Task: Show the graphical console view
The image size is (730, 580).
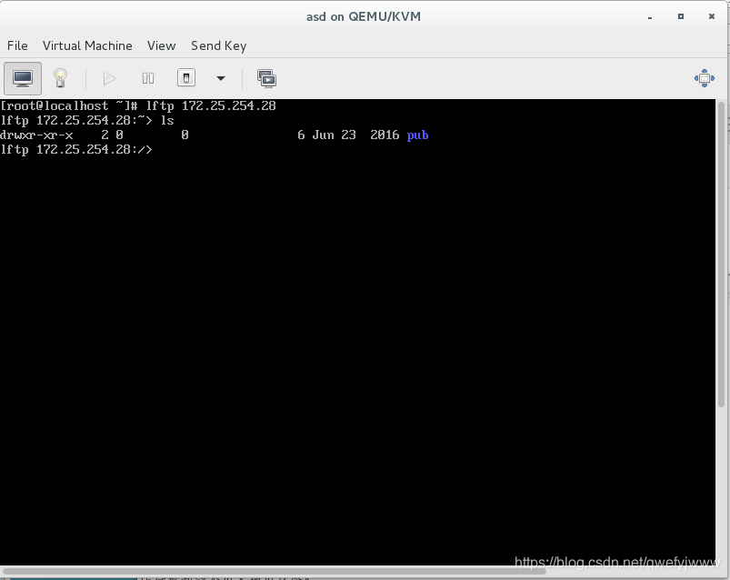Action: coord(23,78)
